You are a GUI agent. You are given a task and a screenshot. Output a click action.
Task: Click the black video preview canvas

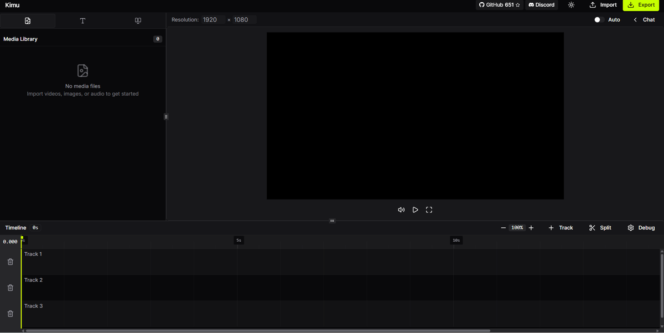coord(415,116)
